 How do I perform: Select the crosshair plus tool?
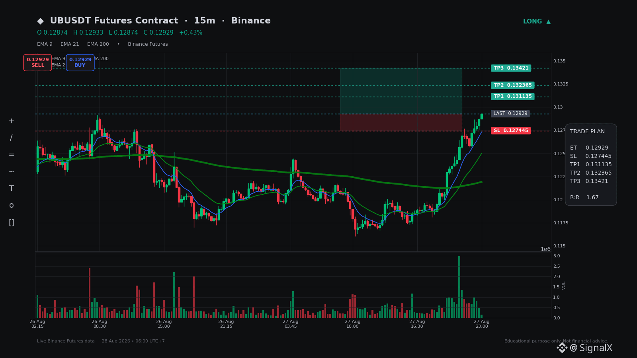(12, 121)
